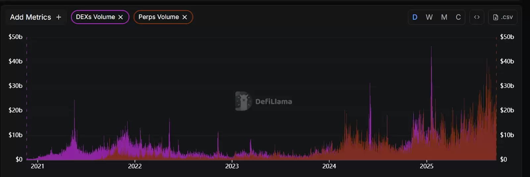
Task: Click the plus icon beside Add Metrics
Action: [x=59, y=17]
